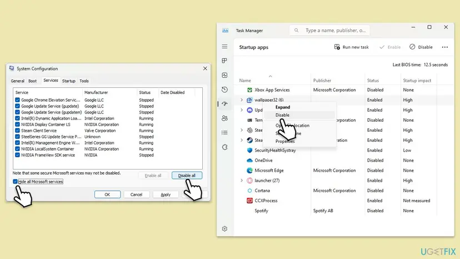Open Task Manager settings gear
This screenshot has width=460, height=259.
(224, 229)
